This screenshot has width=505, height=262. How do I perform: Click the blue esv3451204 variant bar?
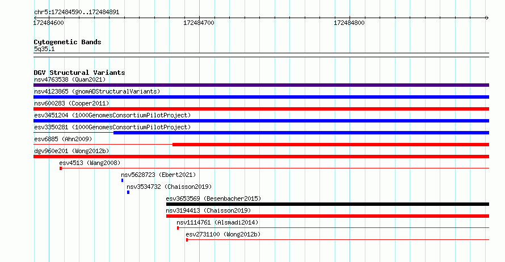coord(261,121)
